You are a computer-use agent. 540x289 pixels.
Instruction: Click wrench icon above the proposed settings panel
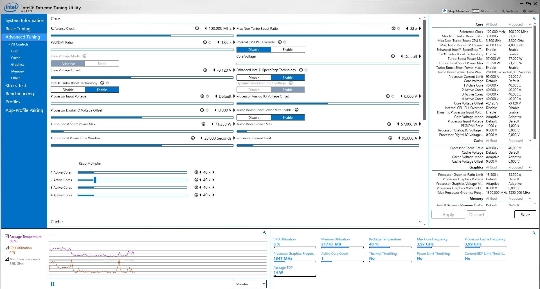(x=534, y=19)
